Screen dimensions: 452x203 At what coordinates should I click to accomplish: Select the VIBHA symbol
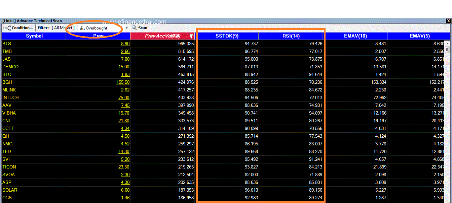pyautogui.click(x=9, y=113)
